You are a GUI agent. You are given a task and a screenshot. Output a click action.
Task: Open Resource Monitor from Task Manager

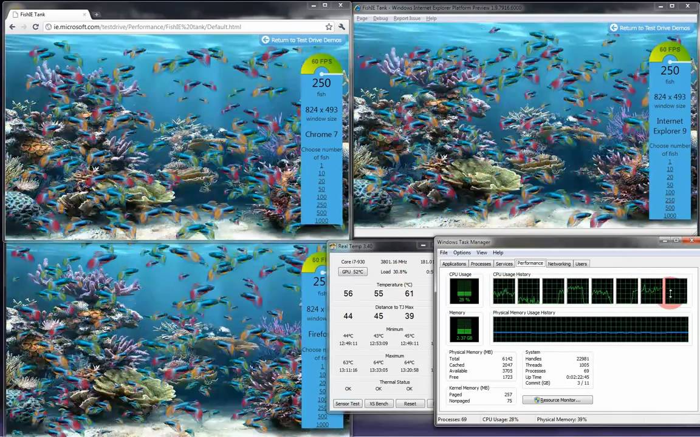(558, 400)
